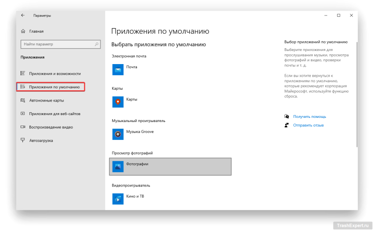Click the Музыкальный проигрыватель label
The height and width of the screenshot is (231, 374).
138,121
